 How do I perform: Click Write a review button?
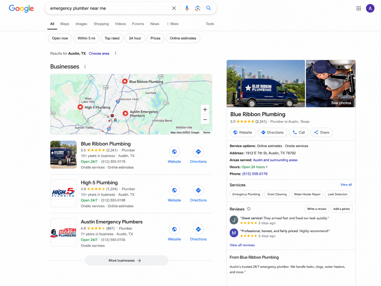(317, 209)
